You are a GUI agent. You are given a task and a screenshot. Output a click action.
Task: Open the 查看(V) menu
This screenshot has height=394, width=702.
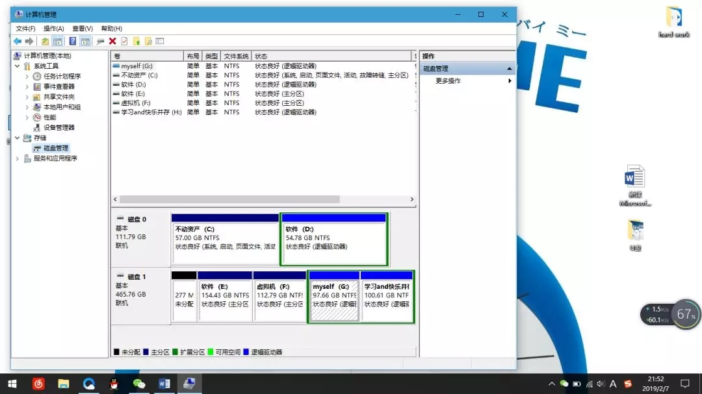click(83, 28)
